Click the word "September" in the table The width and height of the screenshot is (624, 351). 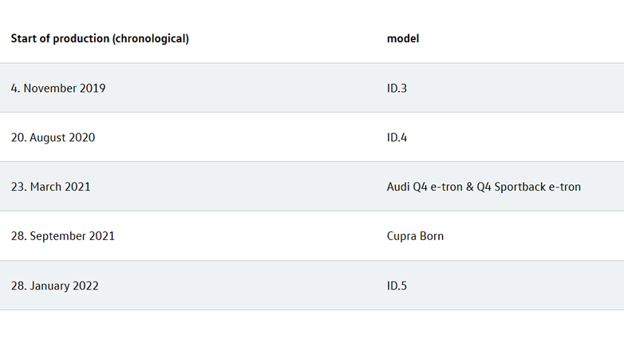57,236
